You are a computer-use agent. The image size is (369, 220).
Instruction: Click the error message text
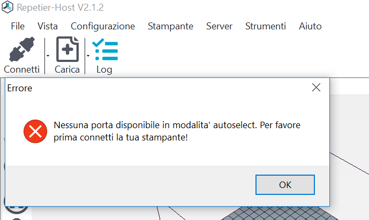(x=177, y=131)
